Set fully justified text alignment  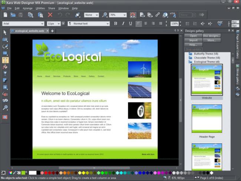(x=161, y=23)
